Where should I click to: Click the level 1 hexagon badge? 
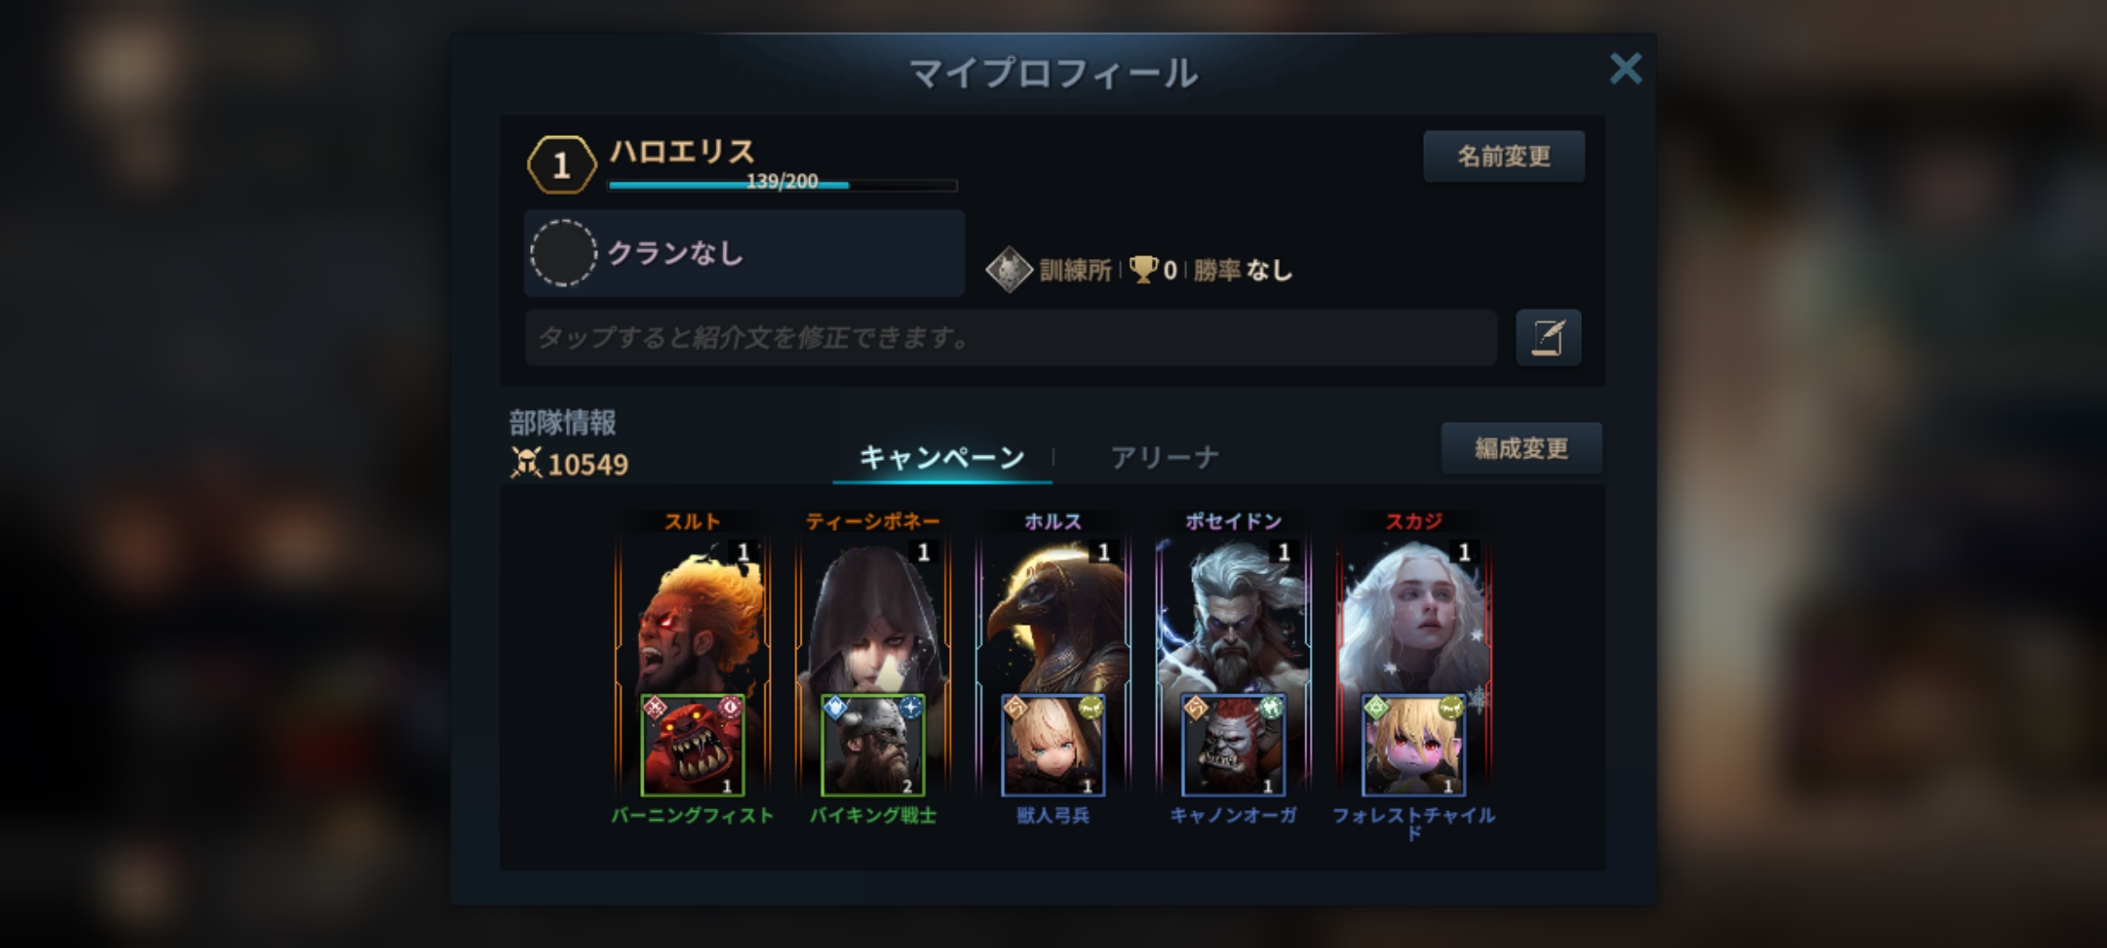pyautogui.click(x=562, y=165)
